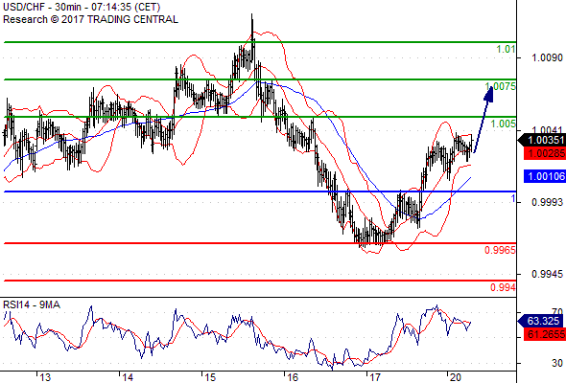The image size is (566, 383).
Task: Click the USD/CHF 30min chart title
Action: coord(82,7)
